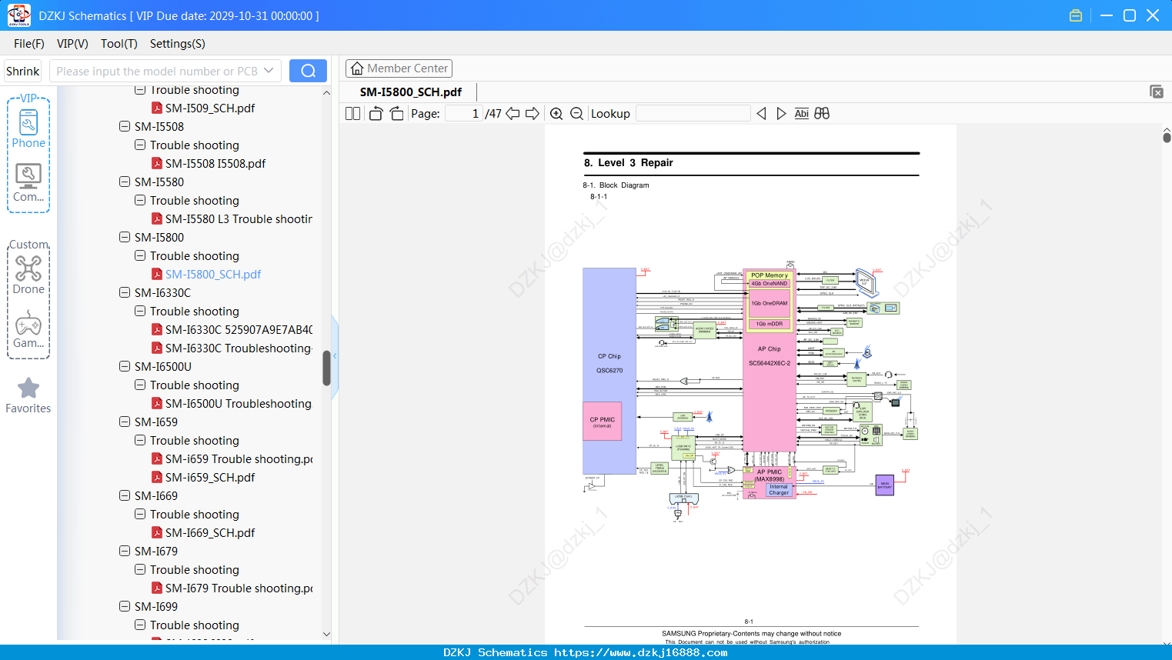This screenshot has width=1172, height=660.
Task: Open SM-i659_SCH.pdf file
Action: [x=210, y=477]
